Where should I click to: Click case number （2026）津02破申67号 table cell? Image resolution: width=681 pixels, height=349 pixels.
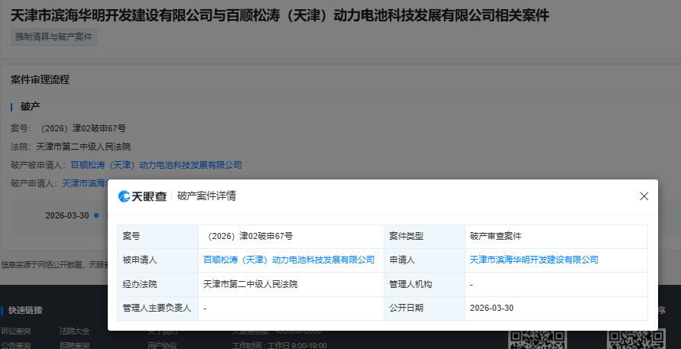point(248,236)
